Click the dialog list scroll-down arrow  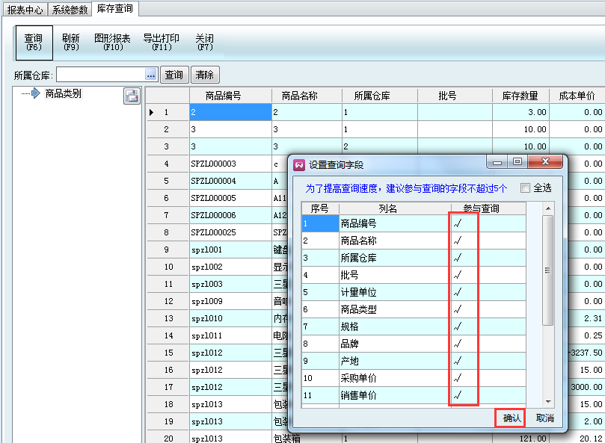[548, 401]
